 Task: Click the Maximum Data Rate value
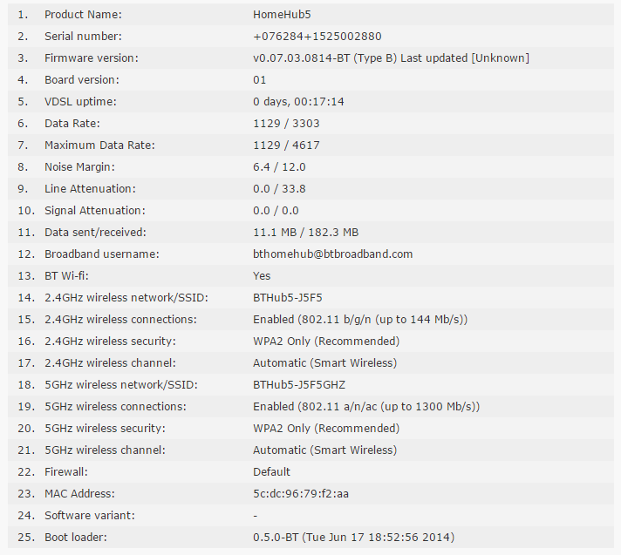286,146
